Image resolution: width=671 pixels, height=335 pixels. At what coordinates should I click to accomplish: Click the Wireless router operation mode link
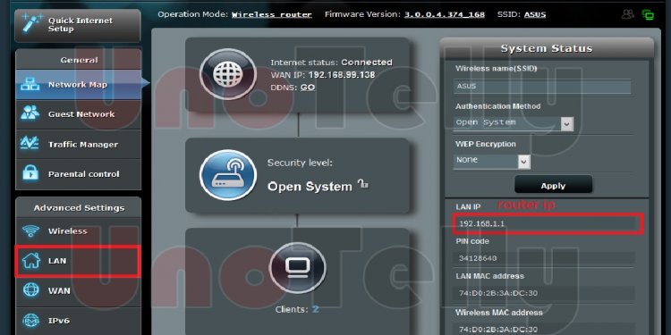click(x=272, y=14)
